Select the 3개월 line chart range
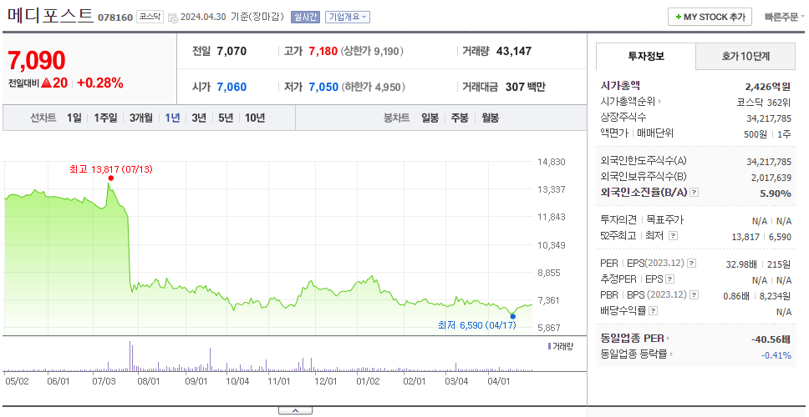The image size is (809, 417). point(141,118)
